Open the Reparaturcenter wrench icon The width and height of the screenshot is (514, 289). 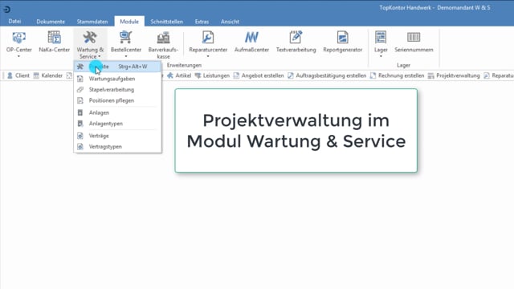[x=208, y=38]
